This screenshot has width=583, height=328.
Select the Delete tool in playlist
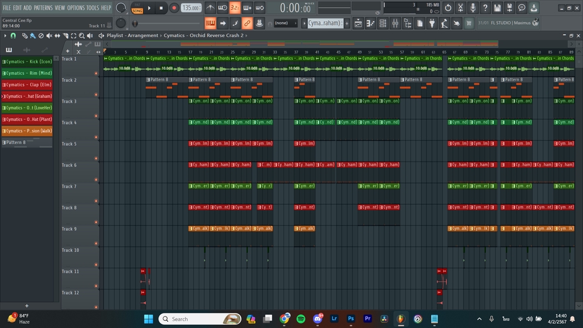pyautogui.click(x=41, y=36)
